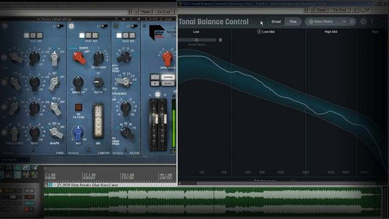Select the L monitor button
The width and height of the screenshot is (389, 219).
point(155,77)
